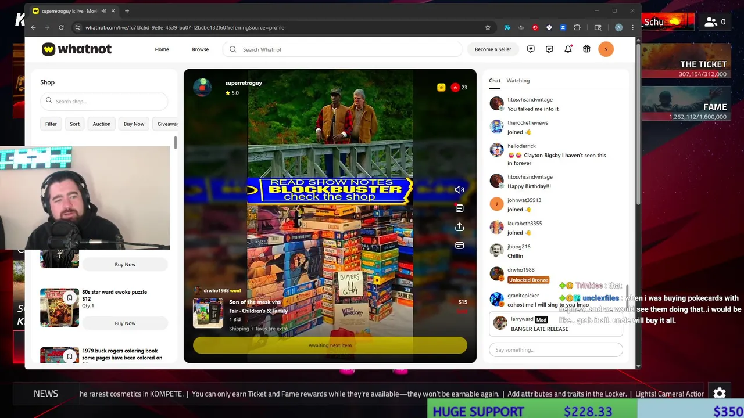Click the blue Z browser extension
744x418 pixels.
click(x=563, y=27)
